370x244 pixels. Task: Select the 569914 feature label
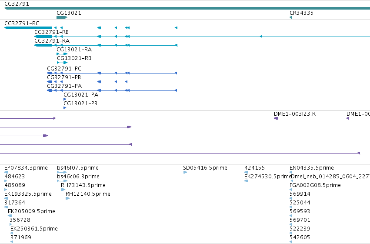(x=300, y=194)
